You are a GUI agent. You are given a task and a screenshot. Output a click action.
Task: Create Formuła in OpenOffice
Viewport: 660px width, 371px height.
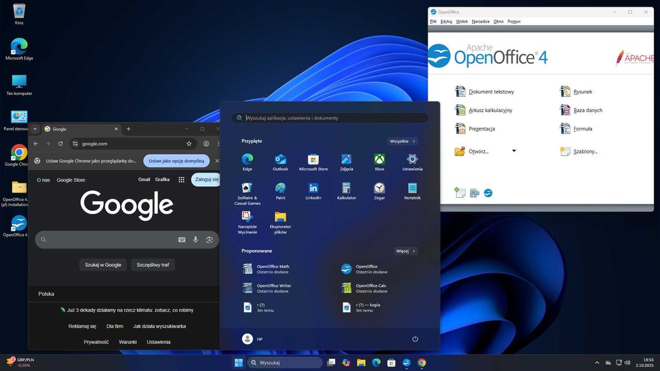[576, 128]
